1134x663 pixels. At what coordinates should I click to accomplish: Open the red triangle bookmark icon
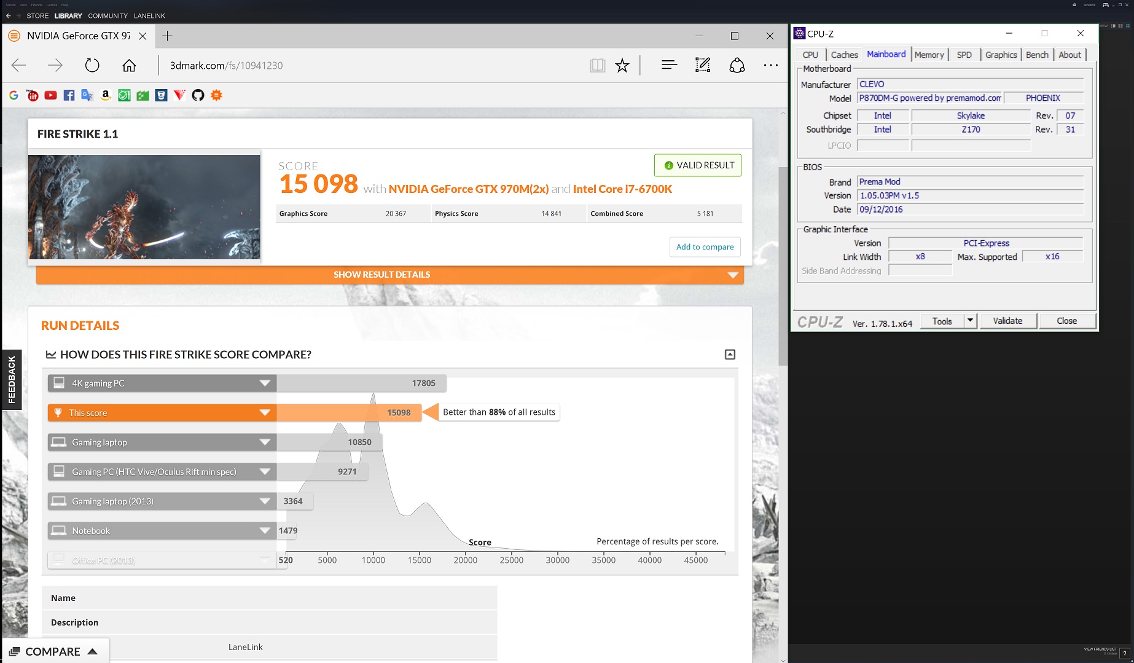tap(179, 95)
